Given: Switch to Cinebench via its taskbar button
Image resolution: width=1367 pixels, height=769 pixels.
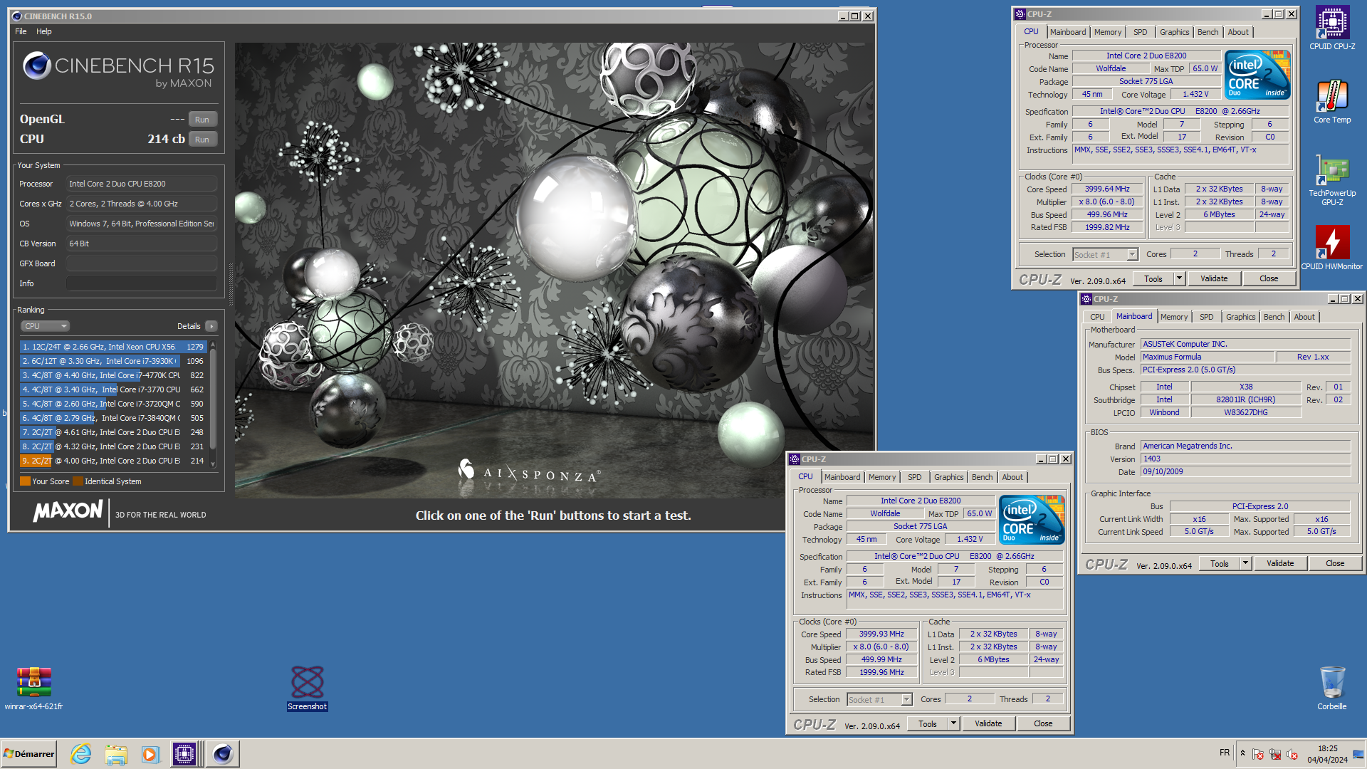Looking at the screenshot, I should pyautogui.click(x=223, y=754).
